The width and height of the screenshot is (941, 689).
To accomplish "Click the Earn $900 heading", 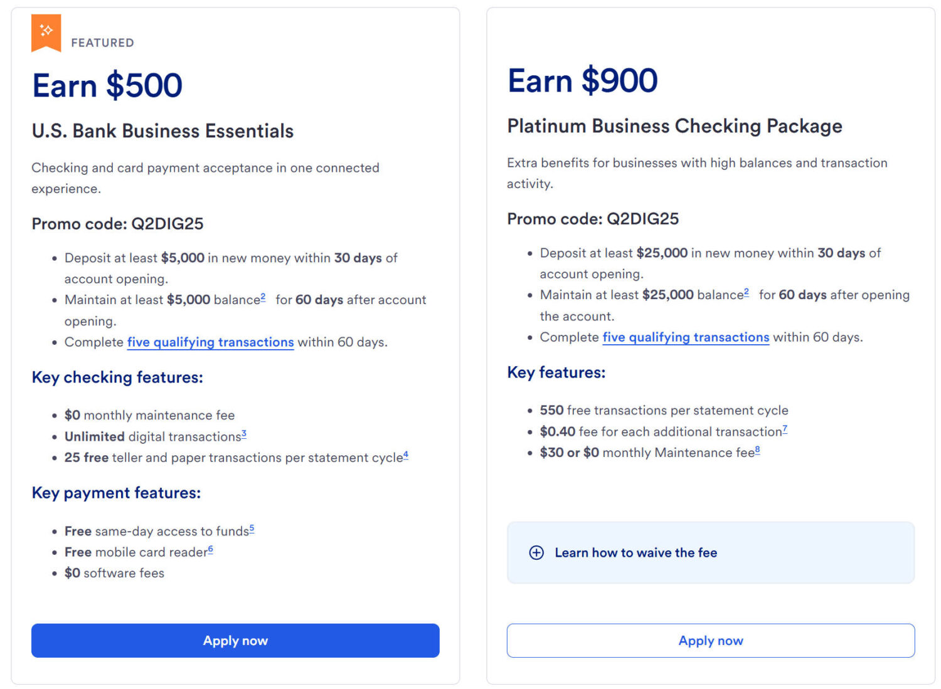I will point(582,80).
